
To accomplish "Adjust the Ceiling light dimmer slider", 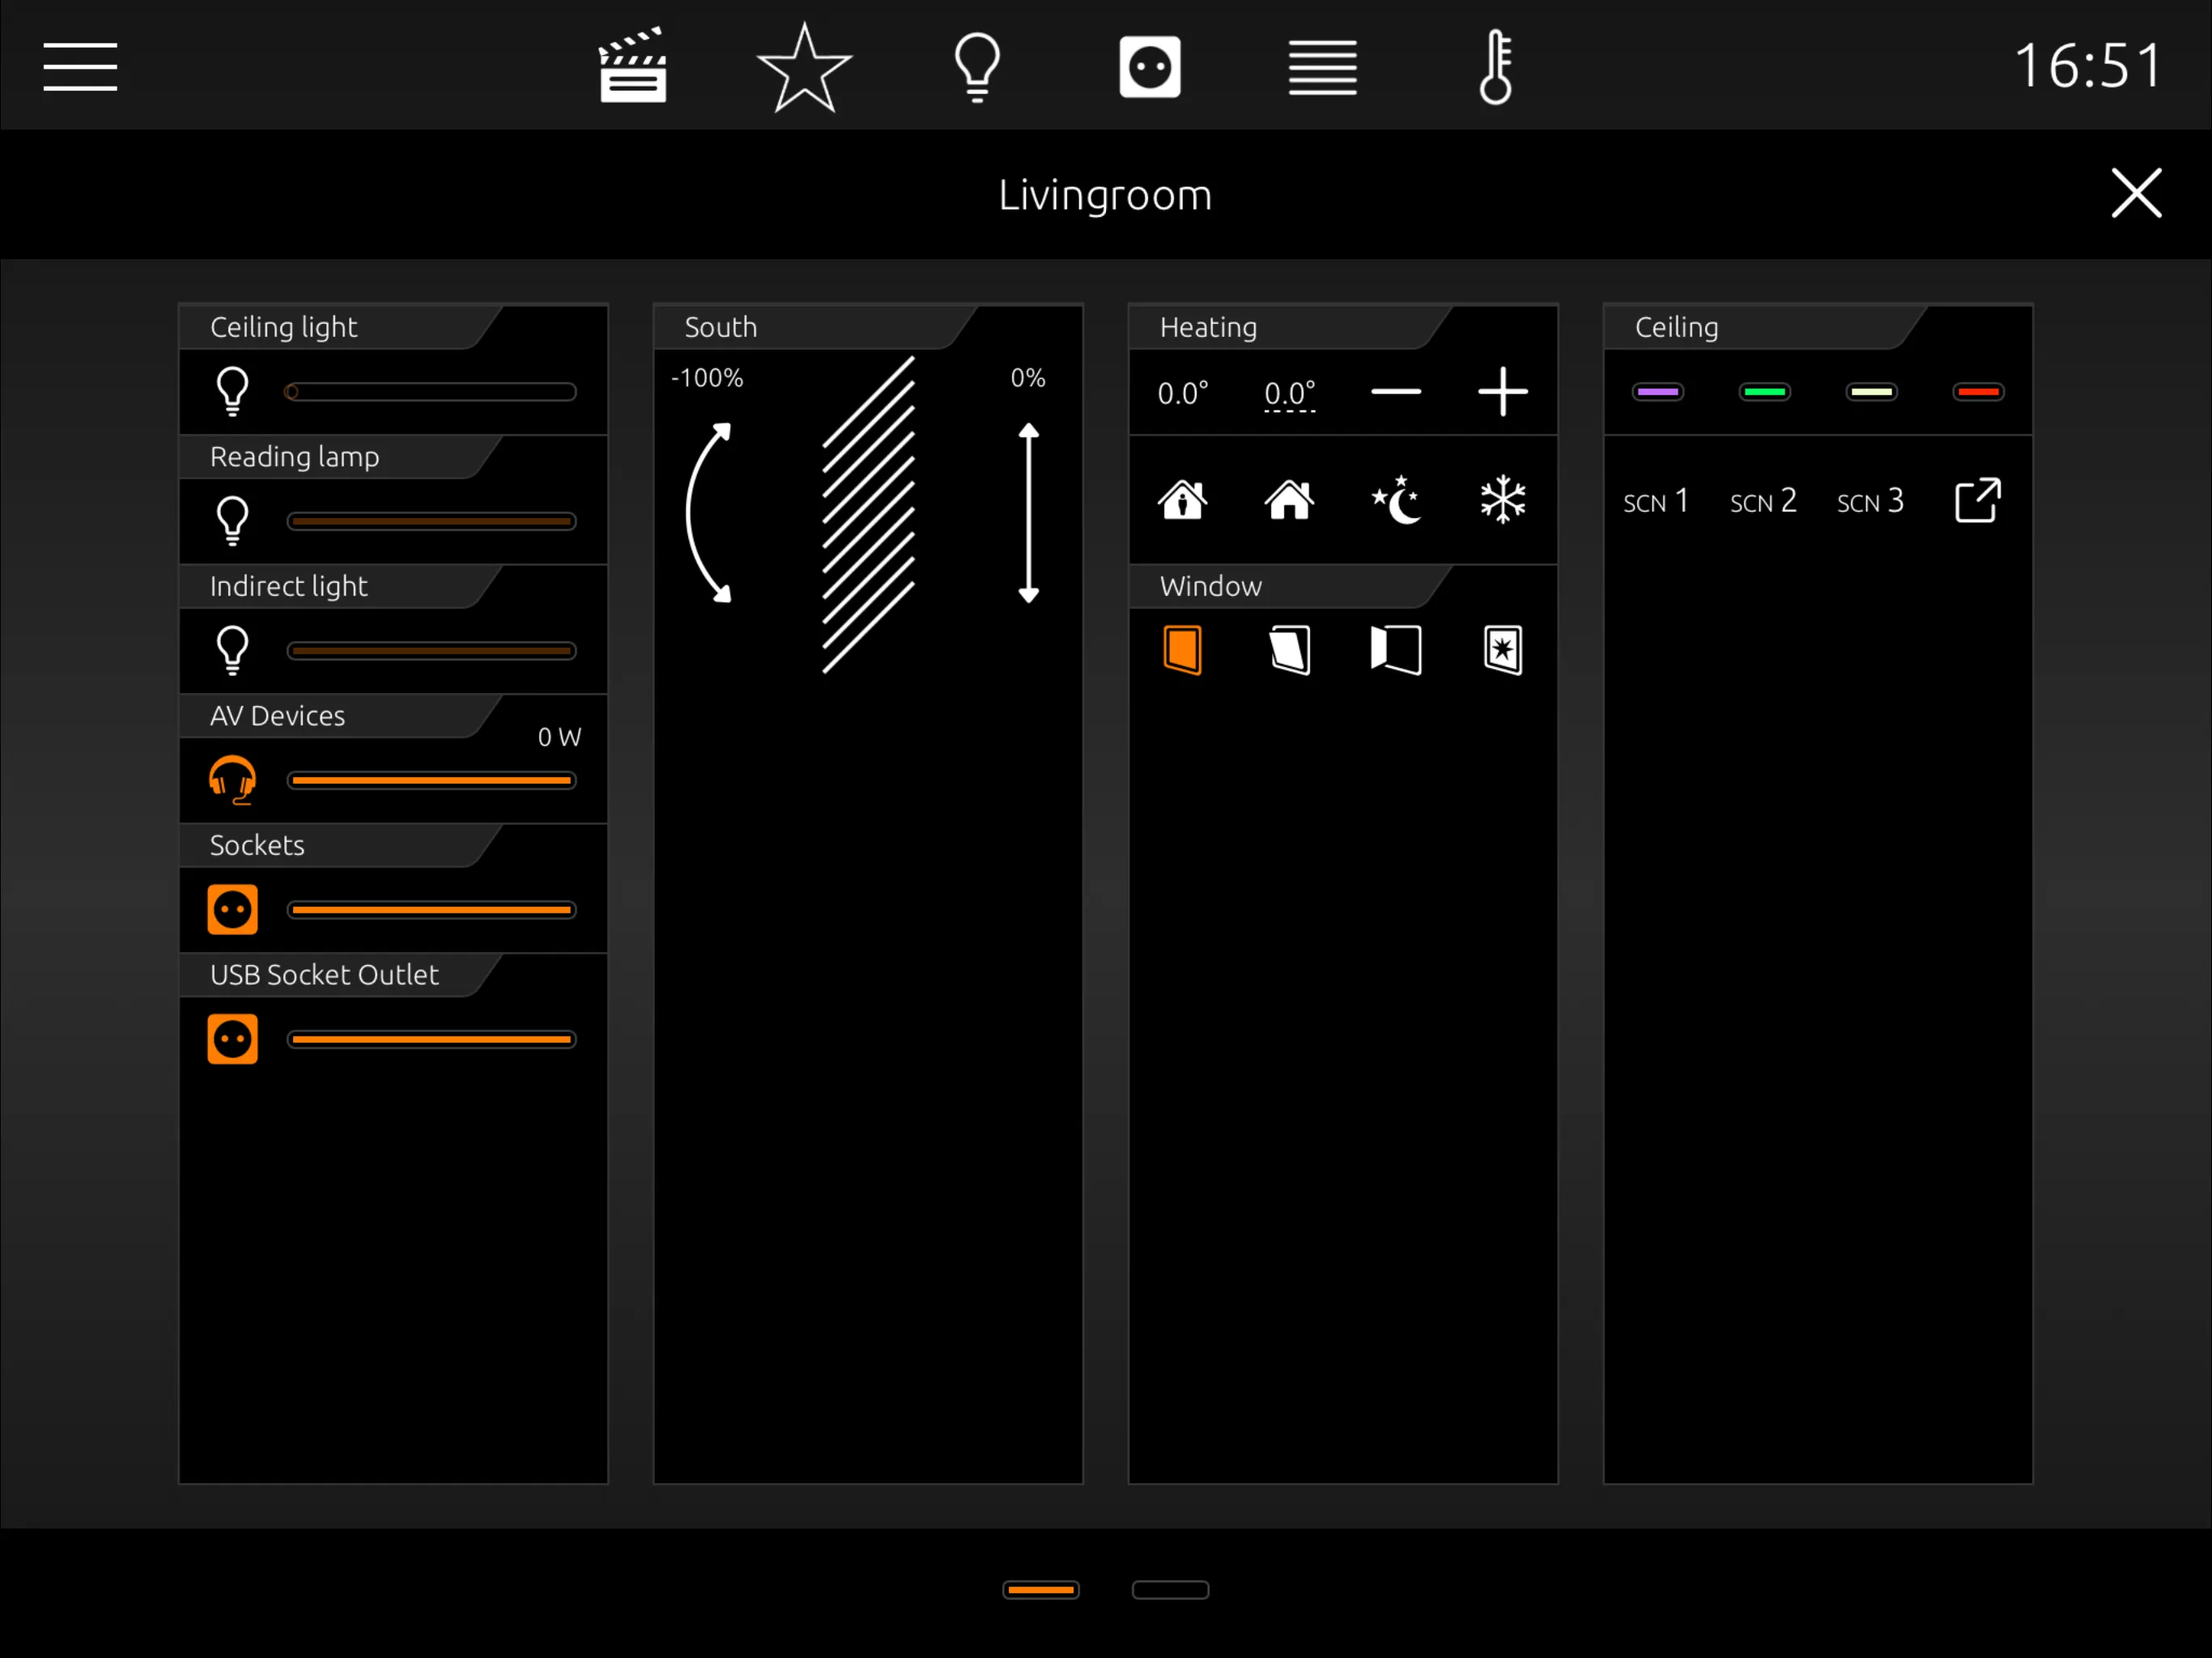I will [431, 391].
